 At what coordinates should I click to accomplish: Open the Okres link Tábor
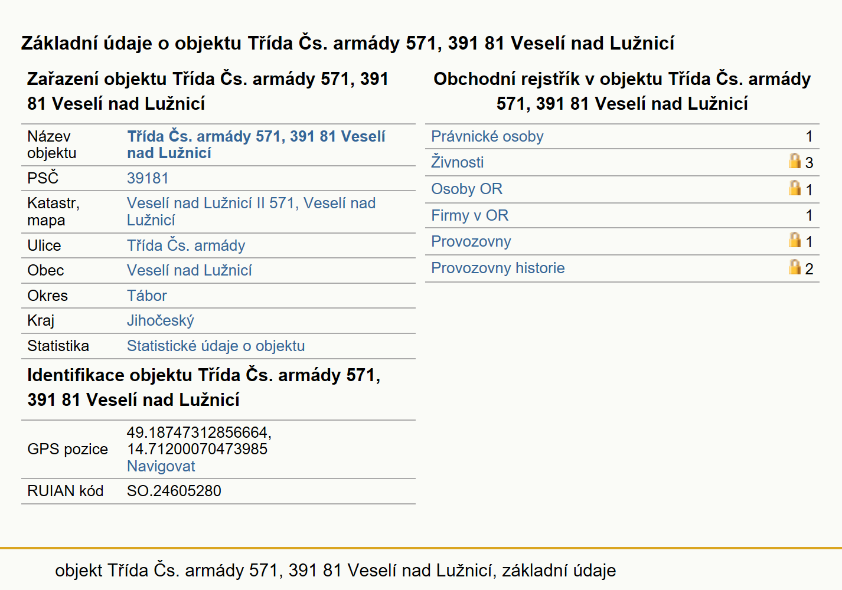(x=146, y=296)
